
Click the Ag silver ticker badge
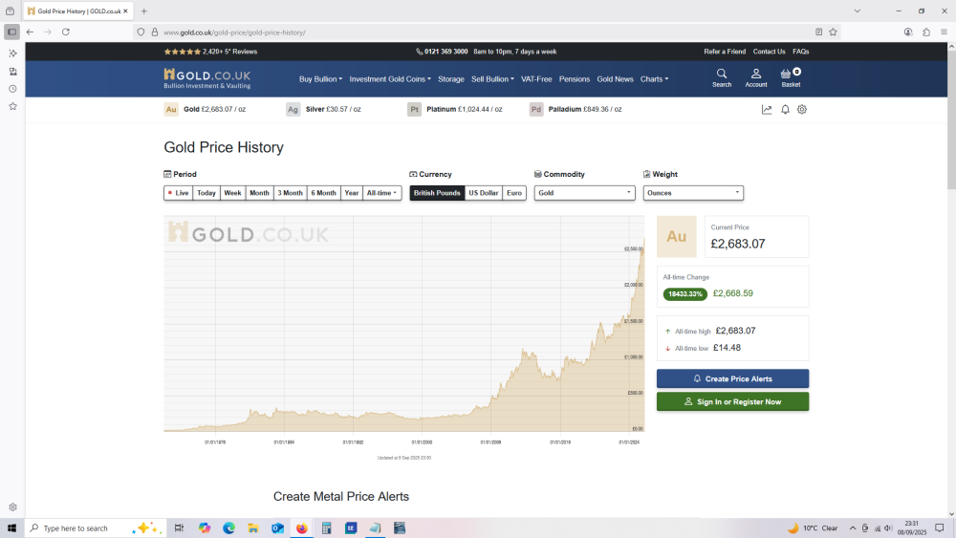click(x=293, y=110)
